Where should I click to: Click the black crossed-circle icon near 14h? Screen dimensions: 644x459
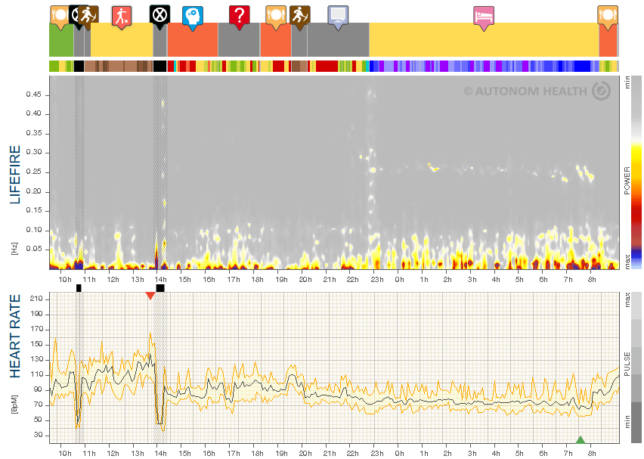159,17
